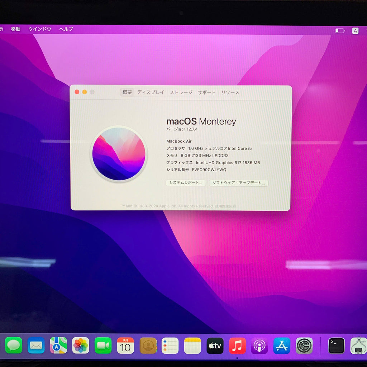Launch Apple TV app from Dock
Image resolution: width=367 pixels, height=367 pixels.
[215, 346]
